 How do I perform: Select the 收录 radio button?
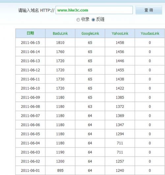click(x=78, y=20)
